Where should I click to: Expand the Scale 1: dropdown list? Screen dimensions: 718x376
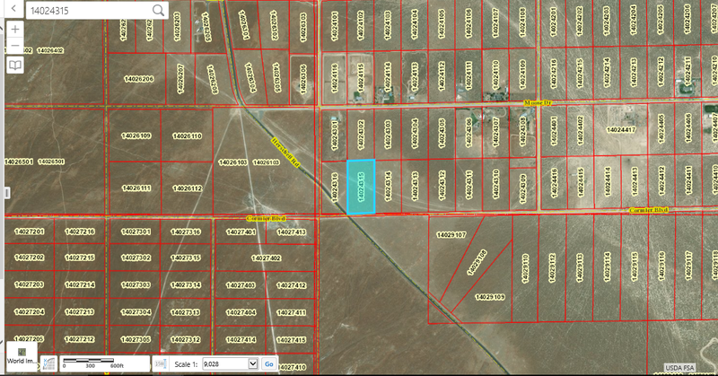[252, 364]
